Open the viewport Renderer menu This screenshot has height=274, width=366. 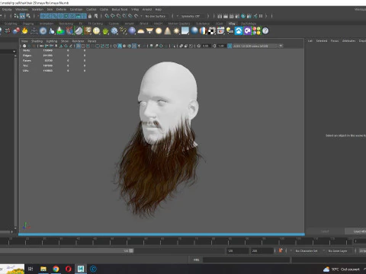(x=78, y=41)
